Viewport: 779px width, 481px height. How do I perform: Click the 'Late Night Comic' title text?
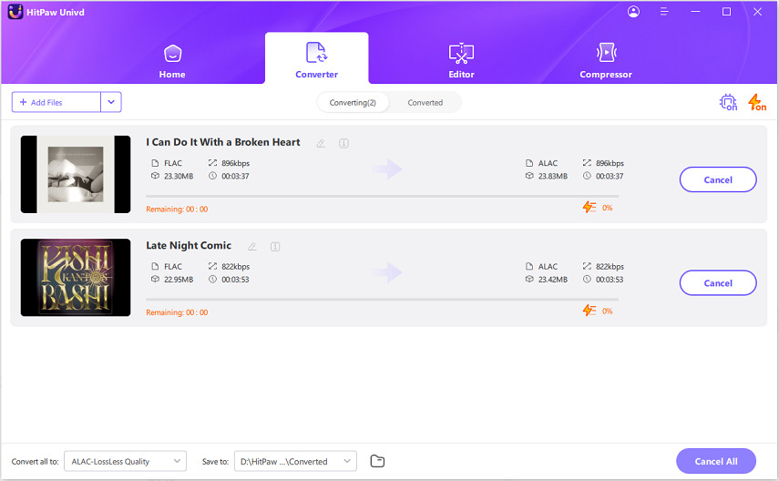tap(189, 245)
